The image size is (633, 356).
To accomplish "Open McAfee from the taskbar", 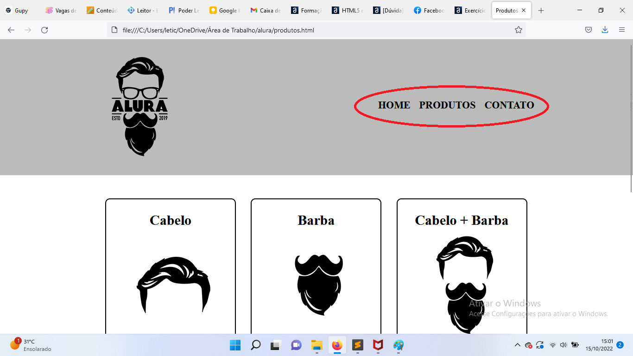I will [378, 345].
